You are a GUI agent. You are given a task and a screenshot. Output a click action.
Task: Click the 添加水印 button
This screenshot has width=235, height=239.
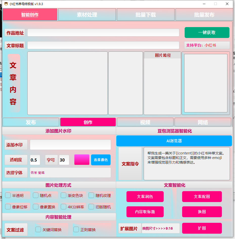click(16, 145)
